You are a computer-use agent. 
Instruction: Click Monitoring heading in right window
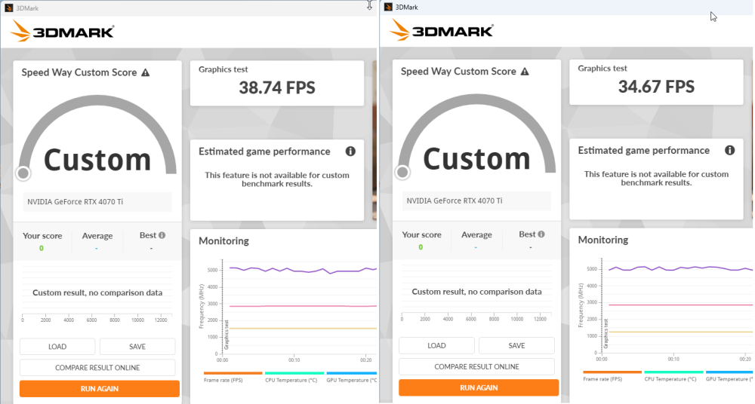coord(603,240)
